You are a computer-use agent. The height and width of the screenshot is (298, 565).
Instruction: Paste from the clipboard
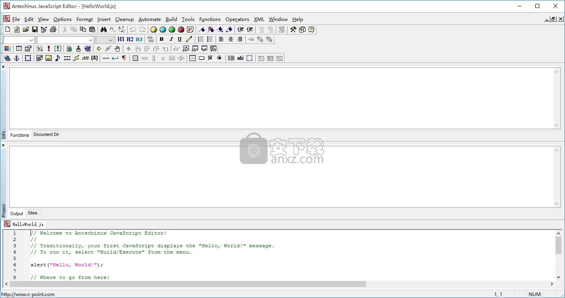click(92, 29)
